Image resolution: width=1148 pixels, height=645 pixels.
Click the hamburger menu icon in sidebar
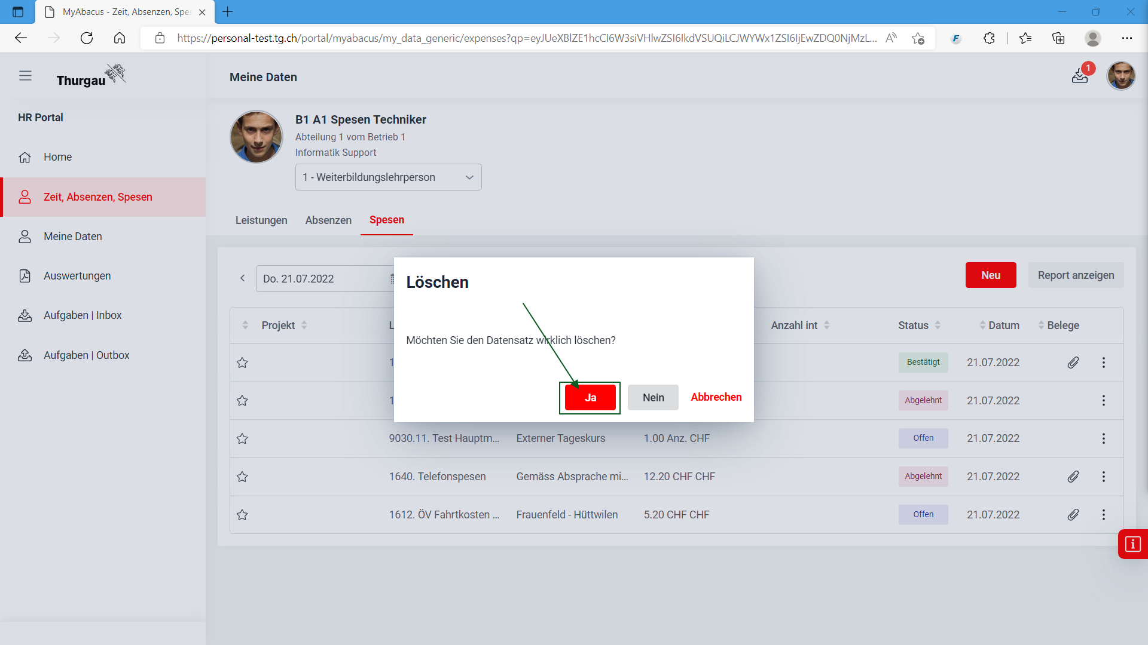25,76
